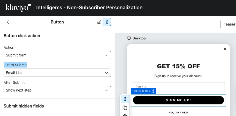The height and width of the screenshot is (116, 236).
Task: Duplicate the block using the copy icon
Action: point(125,108)
